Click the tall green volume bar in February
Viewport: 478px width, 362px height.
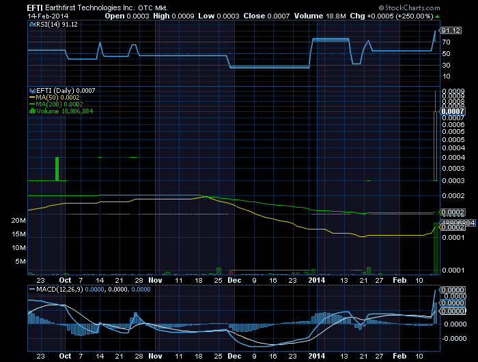[x=435, y=248]
